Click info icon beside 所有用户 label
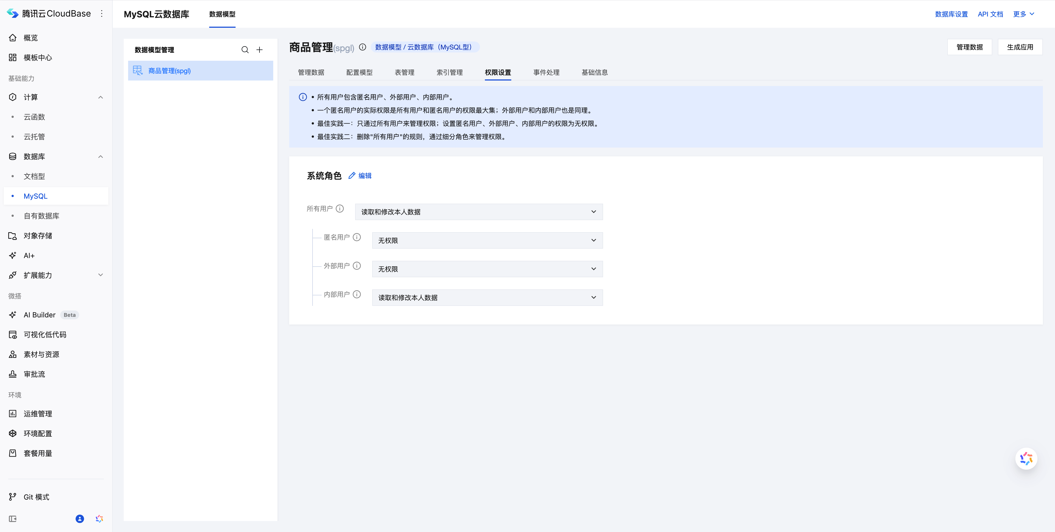The width and height of the screenshot is (1055, 532). tap(340, 209)
